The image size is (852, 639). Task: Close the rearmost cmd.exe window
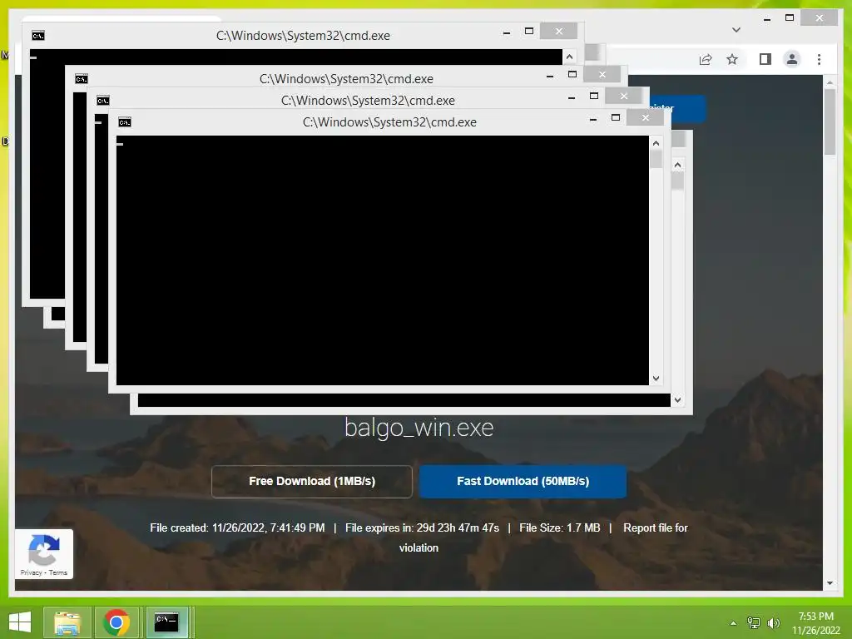pyautogui.click(x=558, y=31)
